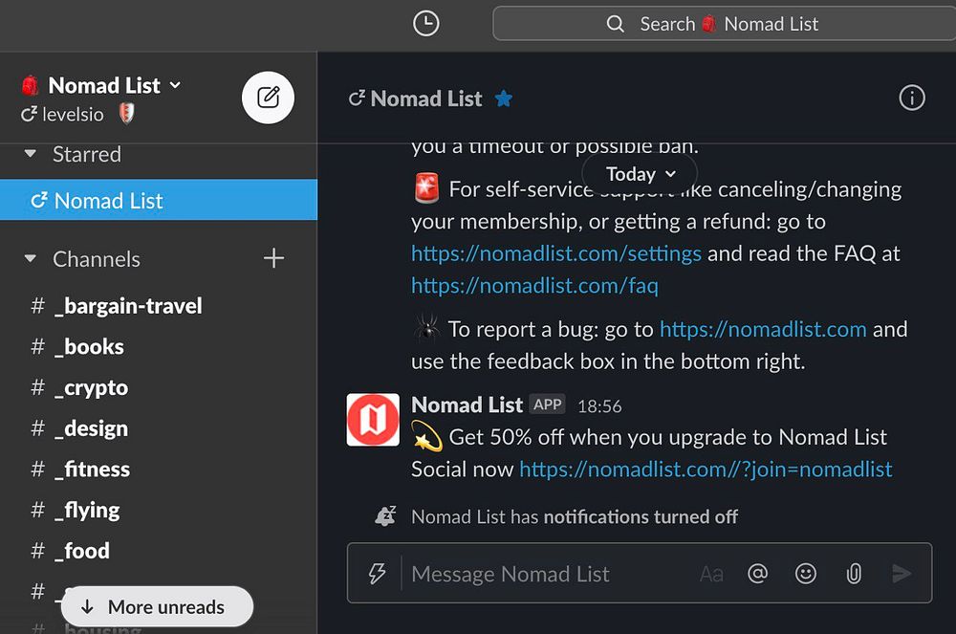This screenshot has width=956, height=634.
Task: Open the _crypto channel
Action: point(159,387)
